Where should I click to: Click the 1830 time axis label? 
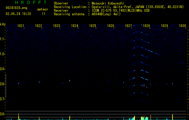[182, 26]
